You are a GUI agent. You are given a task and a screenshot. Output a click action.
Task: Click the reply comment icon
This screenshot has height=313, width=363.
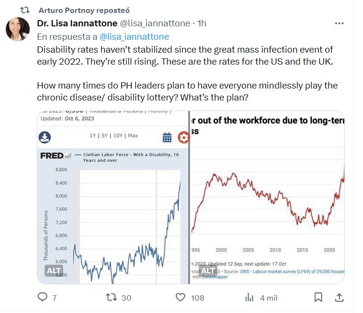click(x=43, y=297)
